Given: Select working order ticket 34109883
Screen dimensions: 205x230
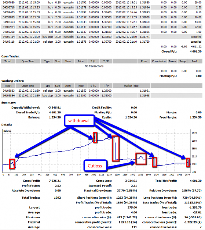Looking at the screenshot, I should point(9,91).
